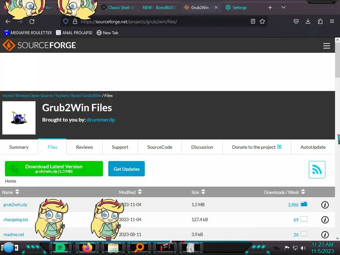340x255 pixels.
Task: Open the Reviews project tab
Action: click(84, 147)
